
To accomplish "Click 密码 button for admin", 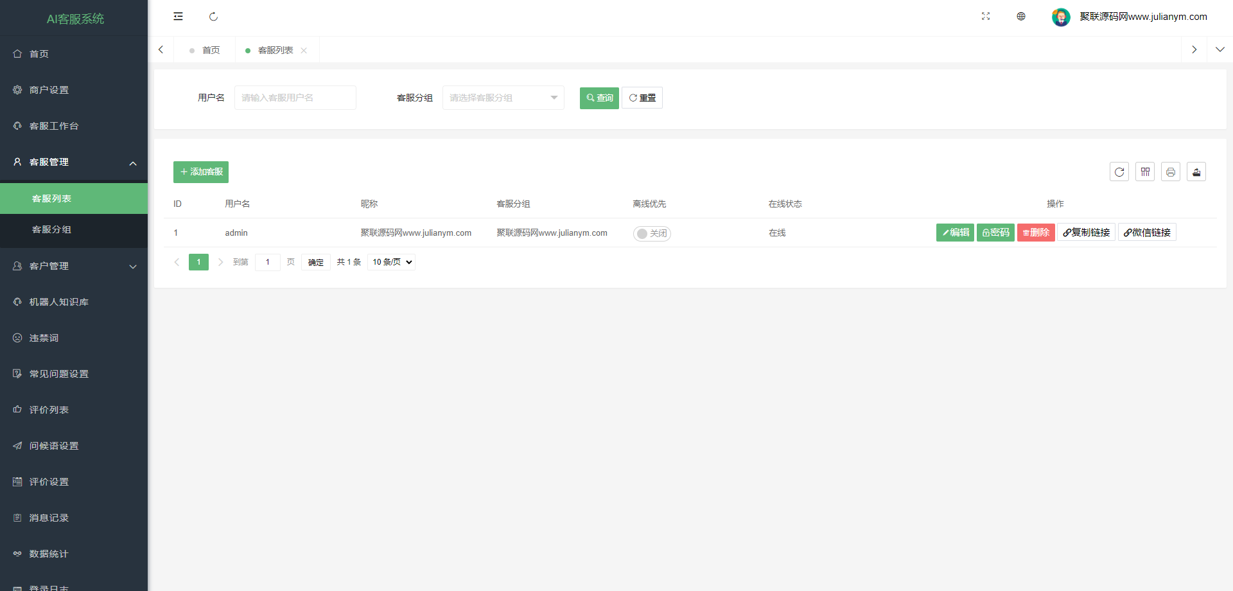I will click(995, 233).
